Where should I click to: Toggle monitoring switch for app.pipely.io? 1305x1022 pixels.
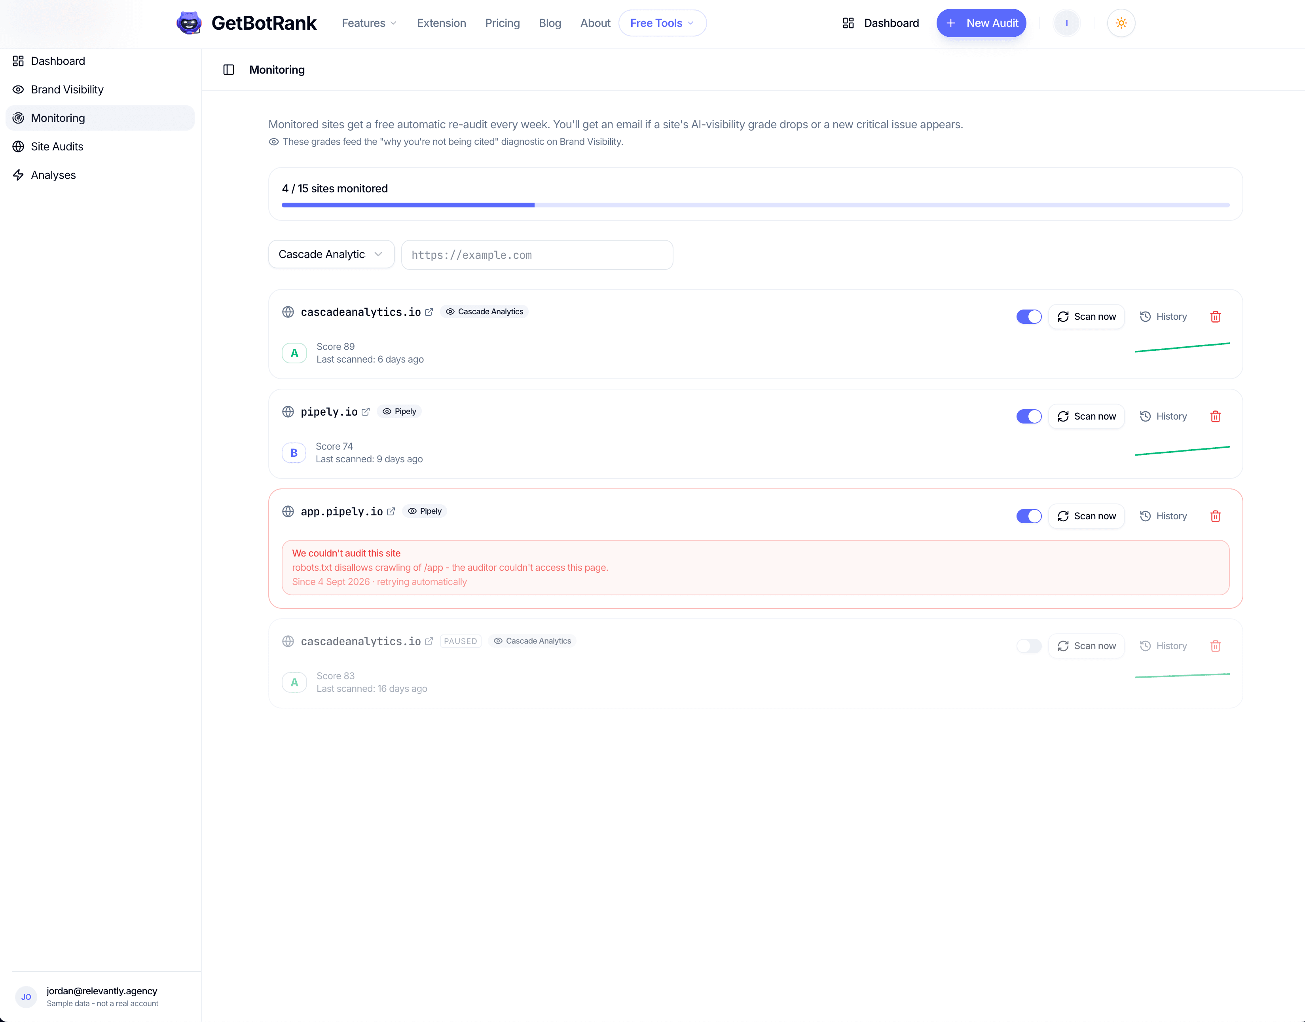click(1029, 516)
